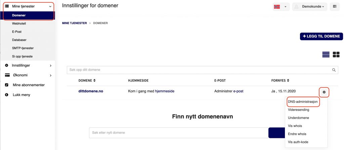
Task: Open the gear icon for dittdomene.no
Action: coord(324,92)
